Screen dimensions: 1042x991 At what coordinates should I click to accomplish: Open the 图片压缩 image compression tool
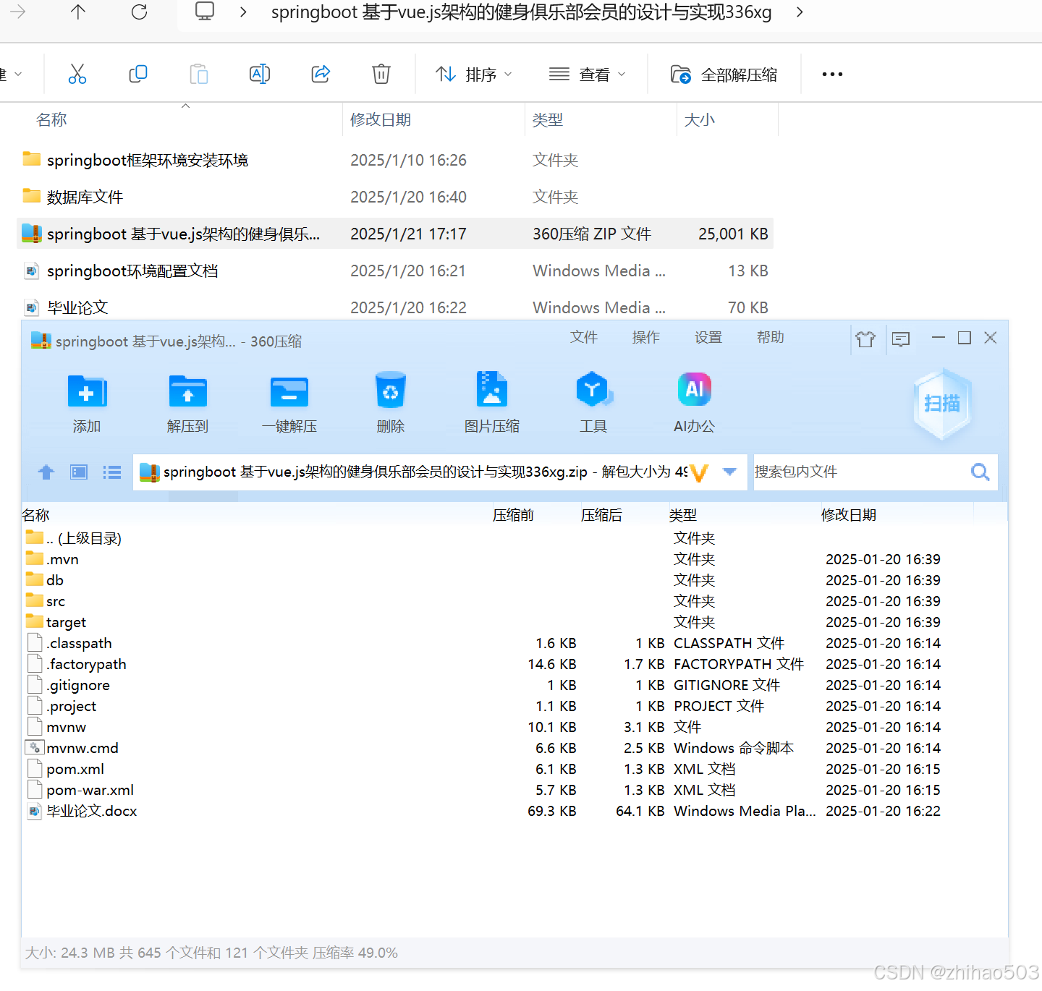(x=491, y=402)
